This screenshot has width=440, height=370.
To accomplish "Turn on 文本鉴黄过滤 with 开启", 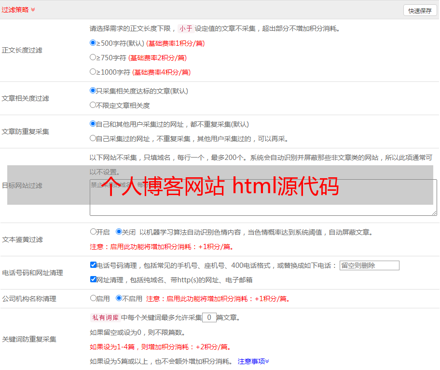I will tap(93, 232).
